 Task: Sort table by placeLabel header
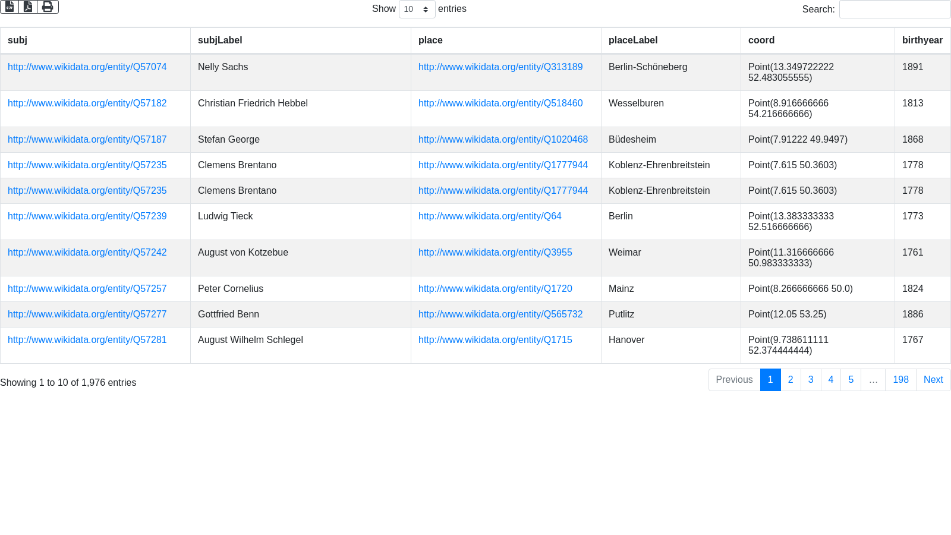click(x=633, y=40)
